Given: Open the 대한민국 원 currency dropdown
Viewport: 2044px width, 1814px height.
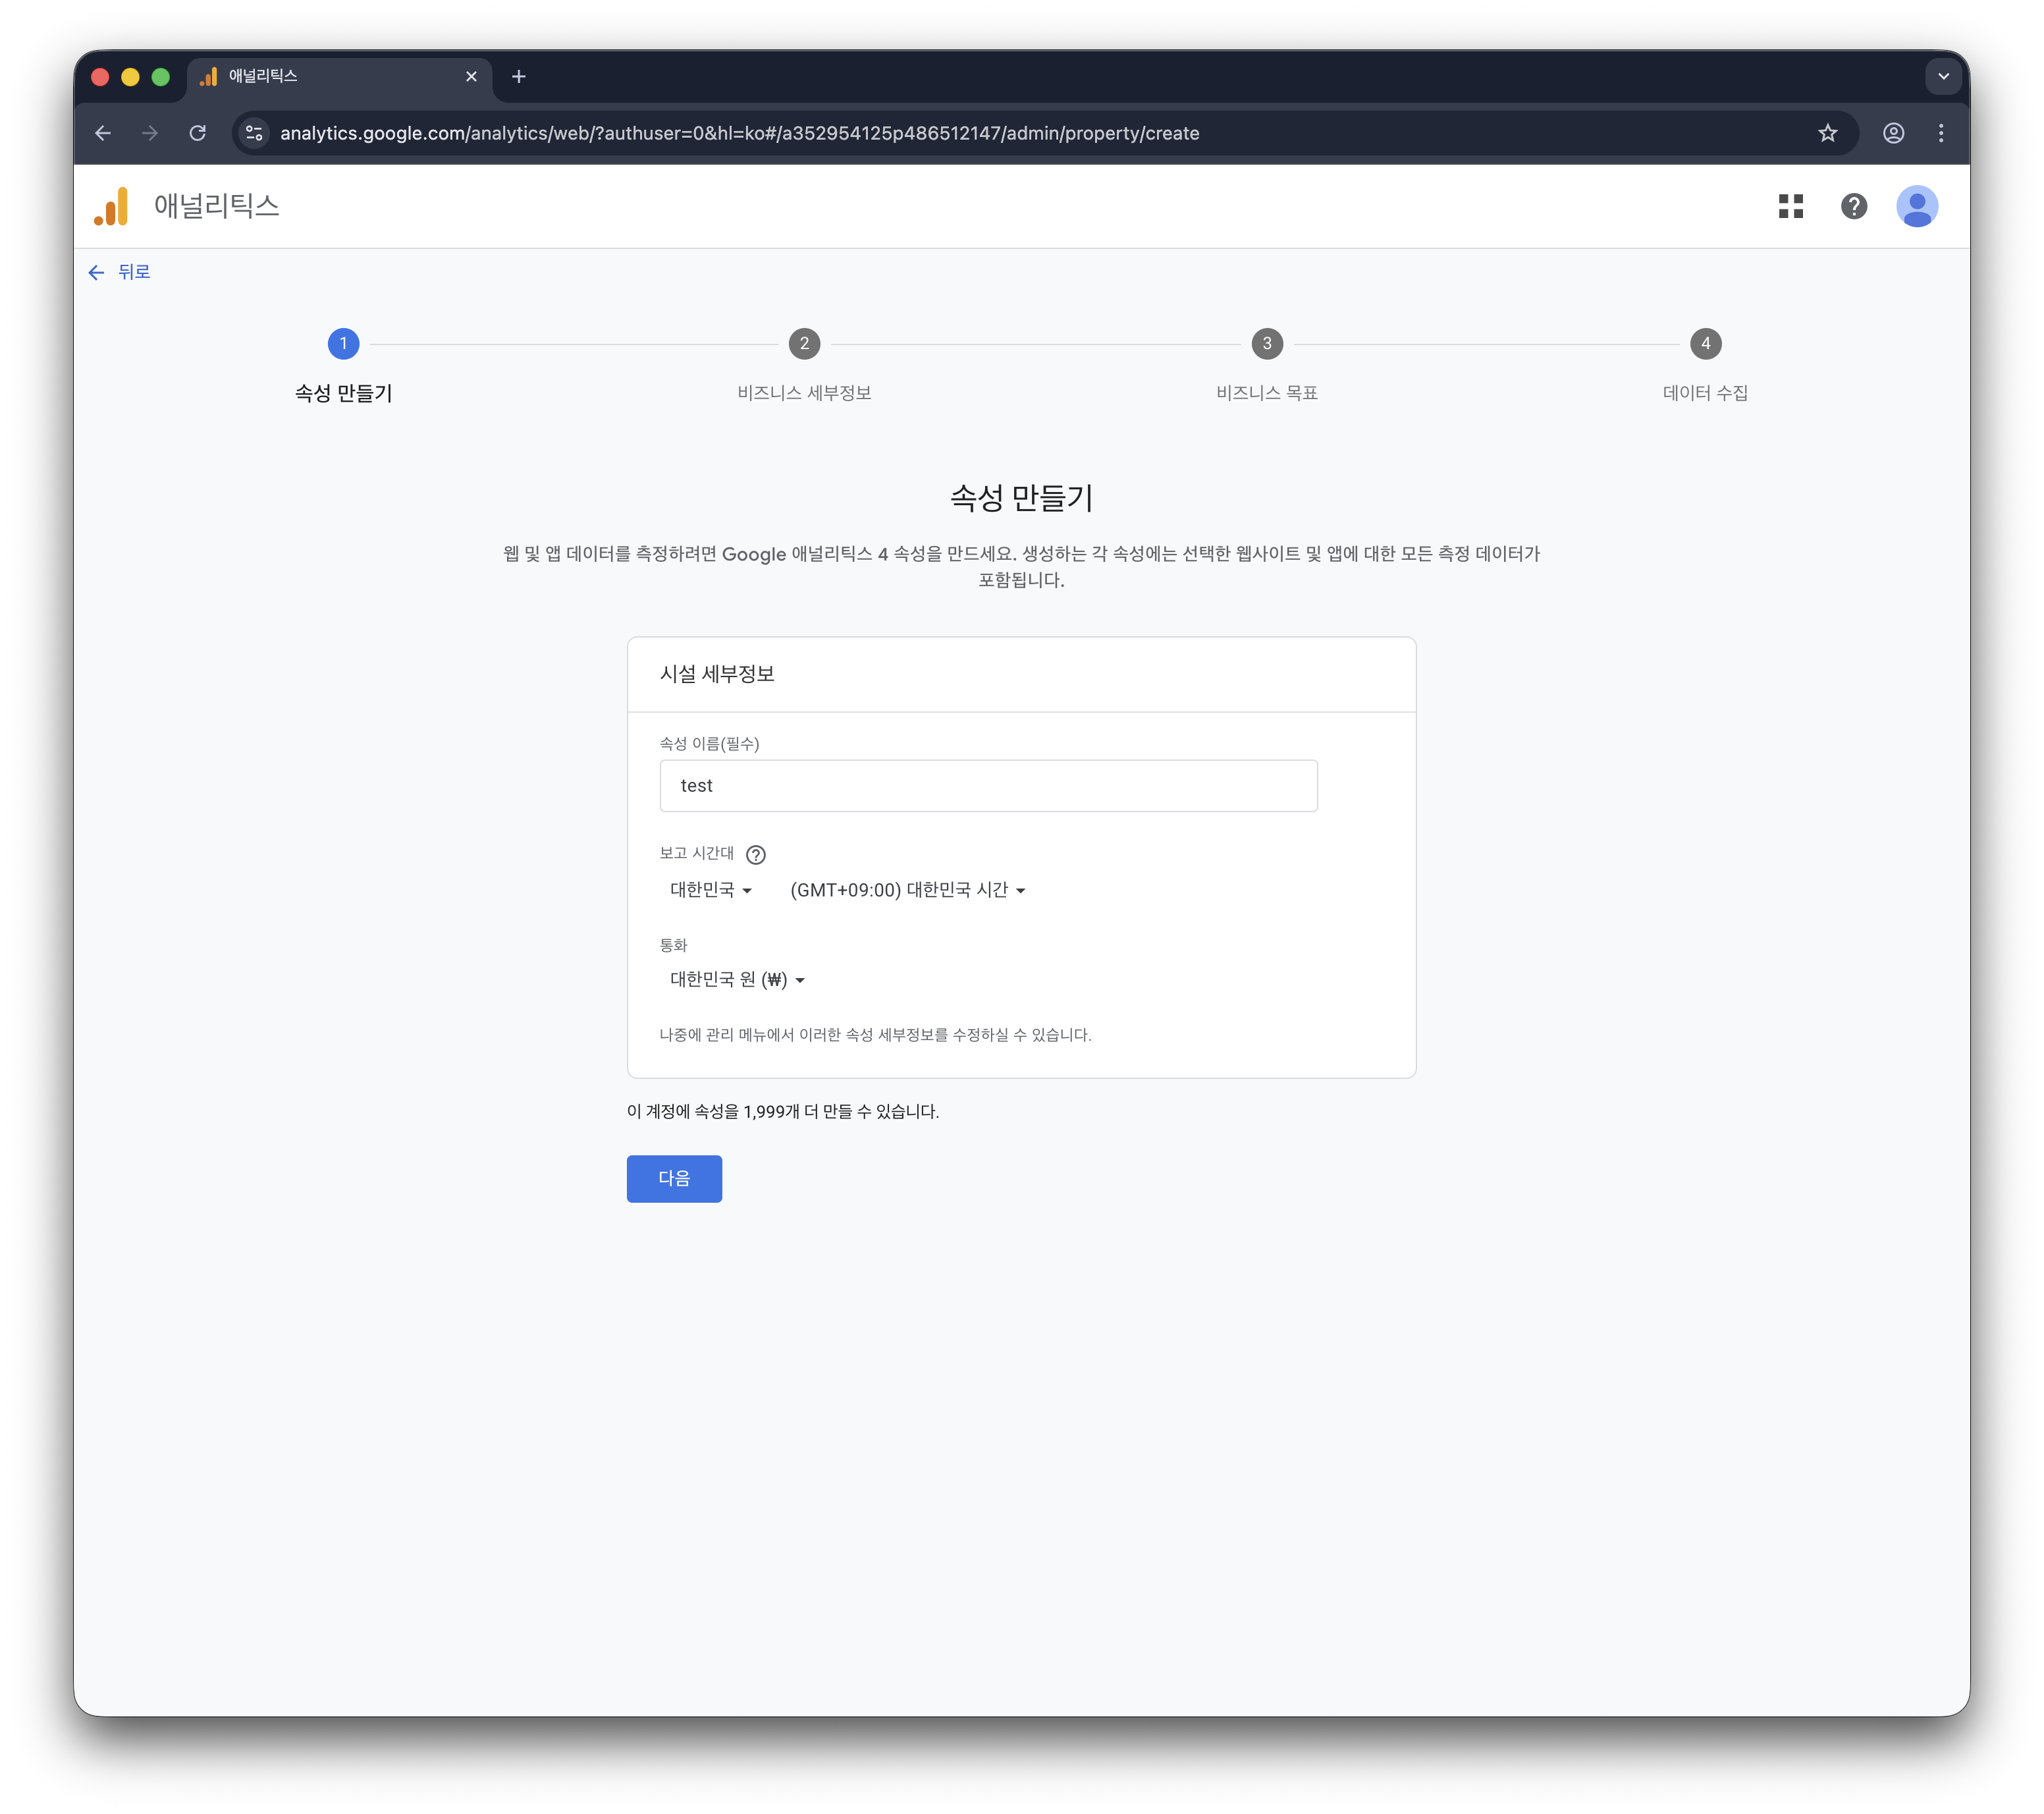Looking at the screenshot, I should [x=737, y=980].
